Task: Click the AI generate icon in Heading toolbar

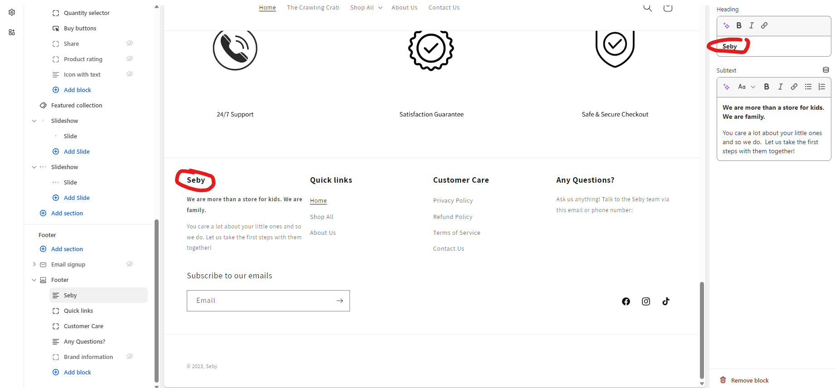Action: point(726,26)
